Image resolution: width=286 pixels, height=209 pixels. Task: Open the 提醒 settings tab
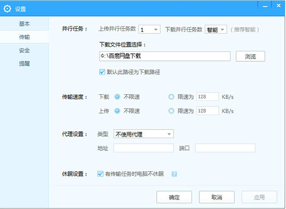click(x=24, y=63)
